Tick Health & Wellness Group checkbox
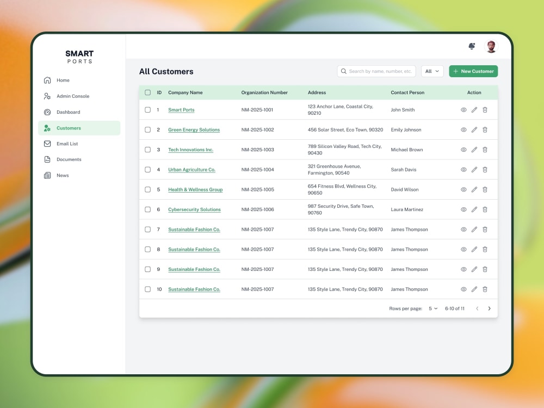 click(148, 190)
